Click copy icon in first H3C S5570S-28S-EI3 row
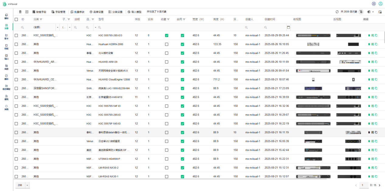385x191 pixels. (x=376, y=36)
